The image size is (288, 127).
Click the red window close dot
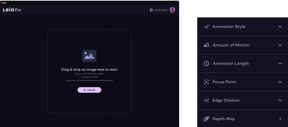tap(2, 3)
